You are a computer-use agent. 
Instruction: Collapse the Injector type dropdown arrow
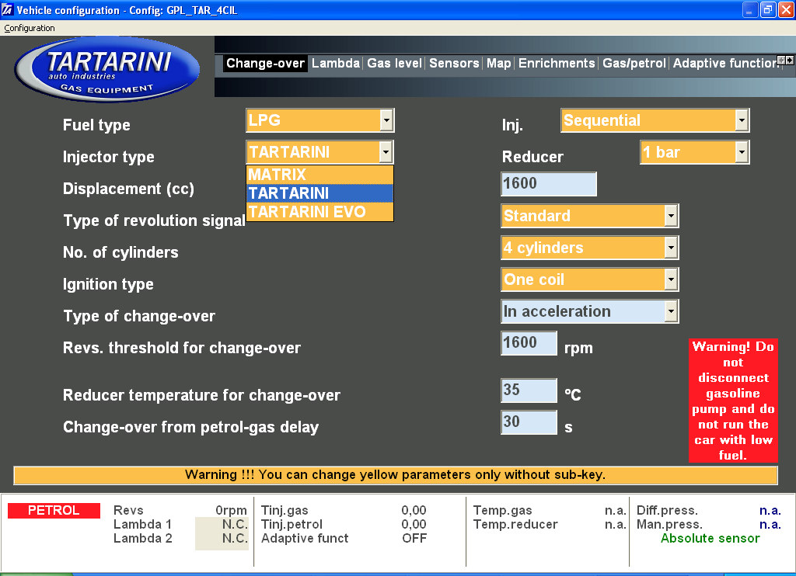(x=386, y=152)
